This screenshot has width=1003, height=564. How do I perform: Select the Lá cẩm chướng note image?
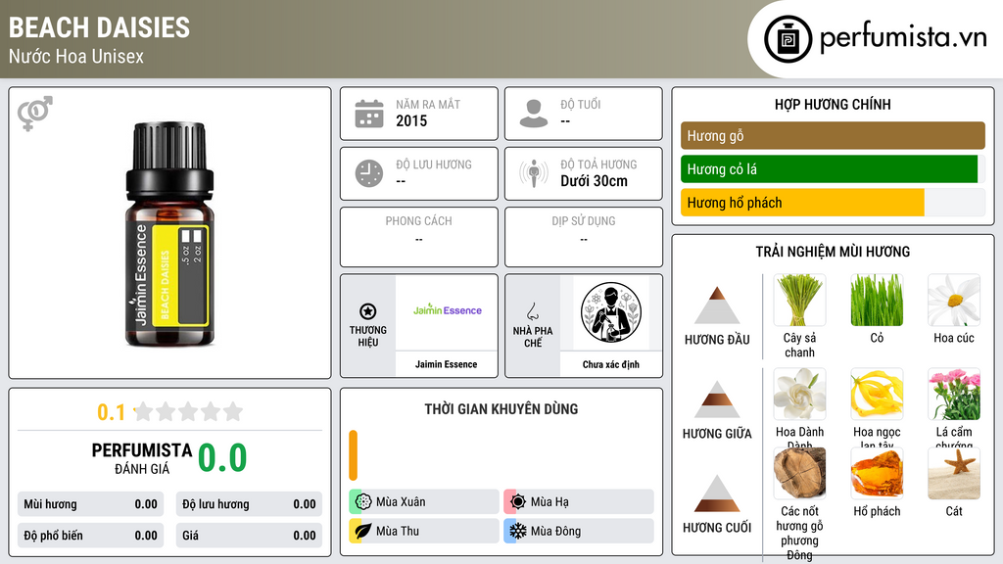954,394
